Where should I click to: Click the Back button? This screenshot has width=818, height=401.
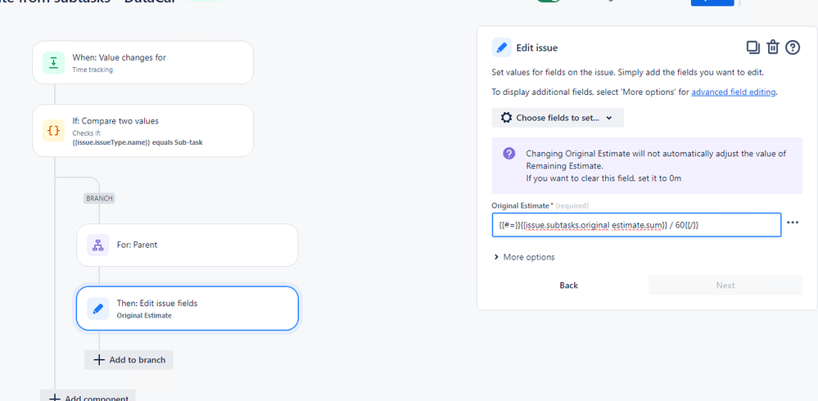click(568, 286)
